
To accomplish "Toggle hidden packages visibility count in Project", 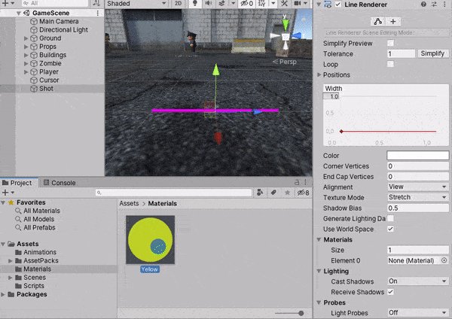I will pyautogui.click(x=304, y=193).
